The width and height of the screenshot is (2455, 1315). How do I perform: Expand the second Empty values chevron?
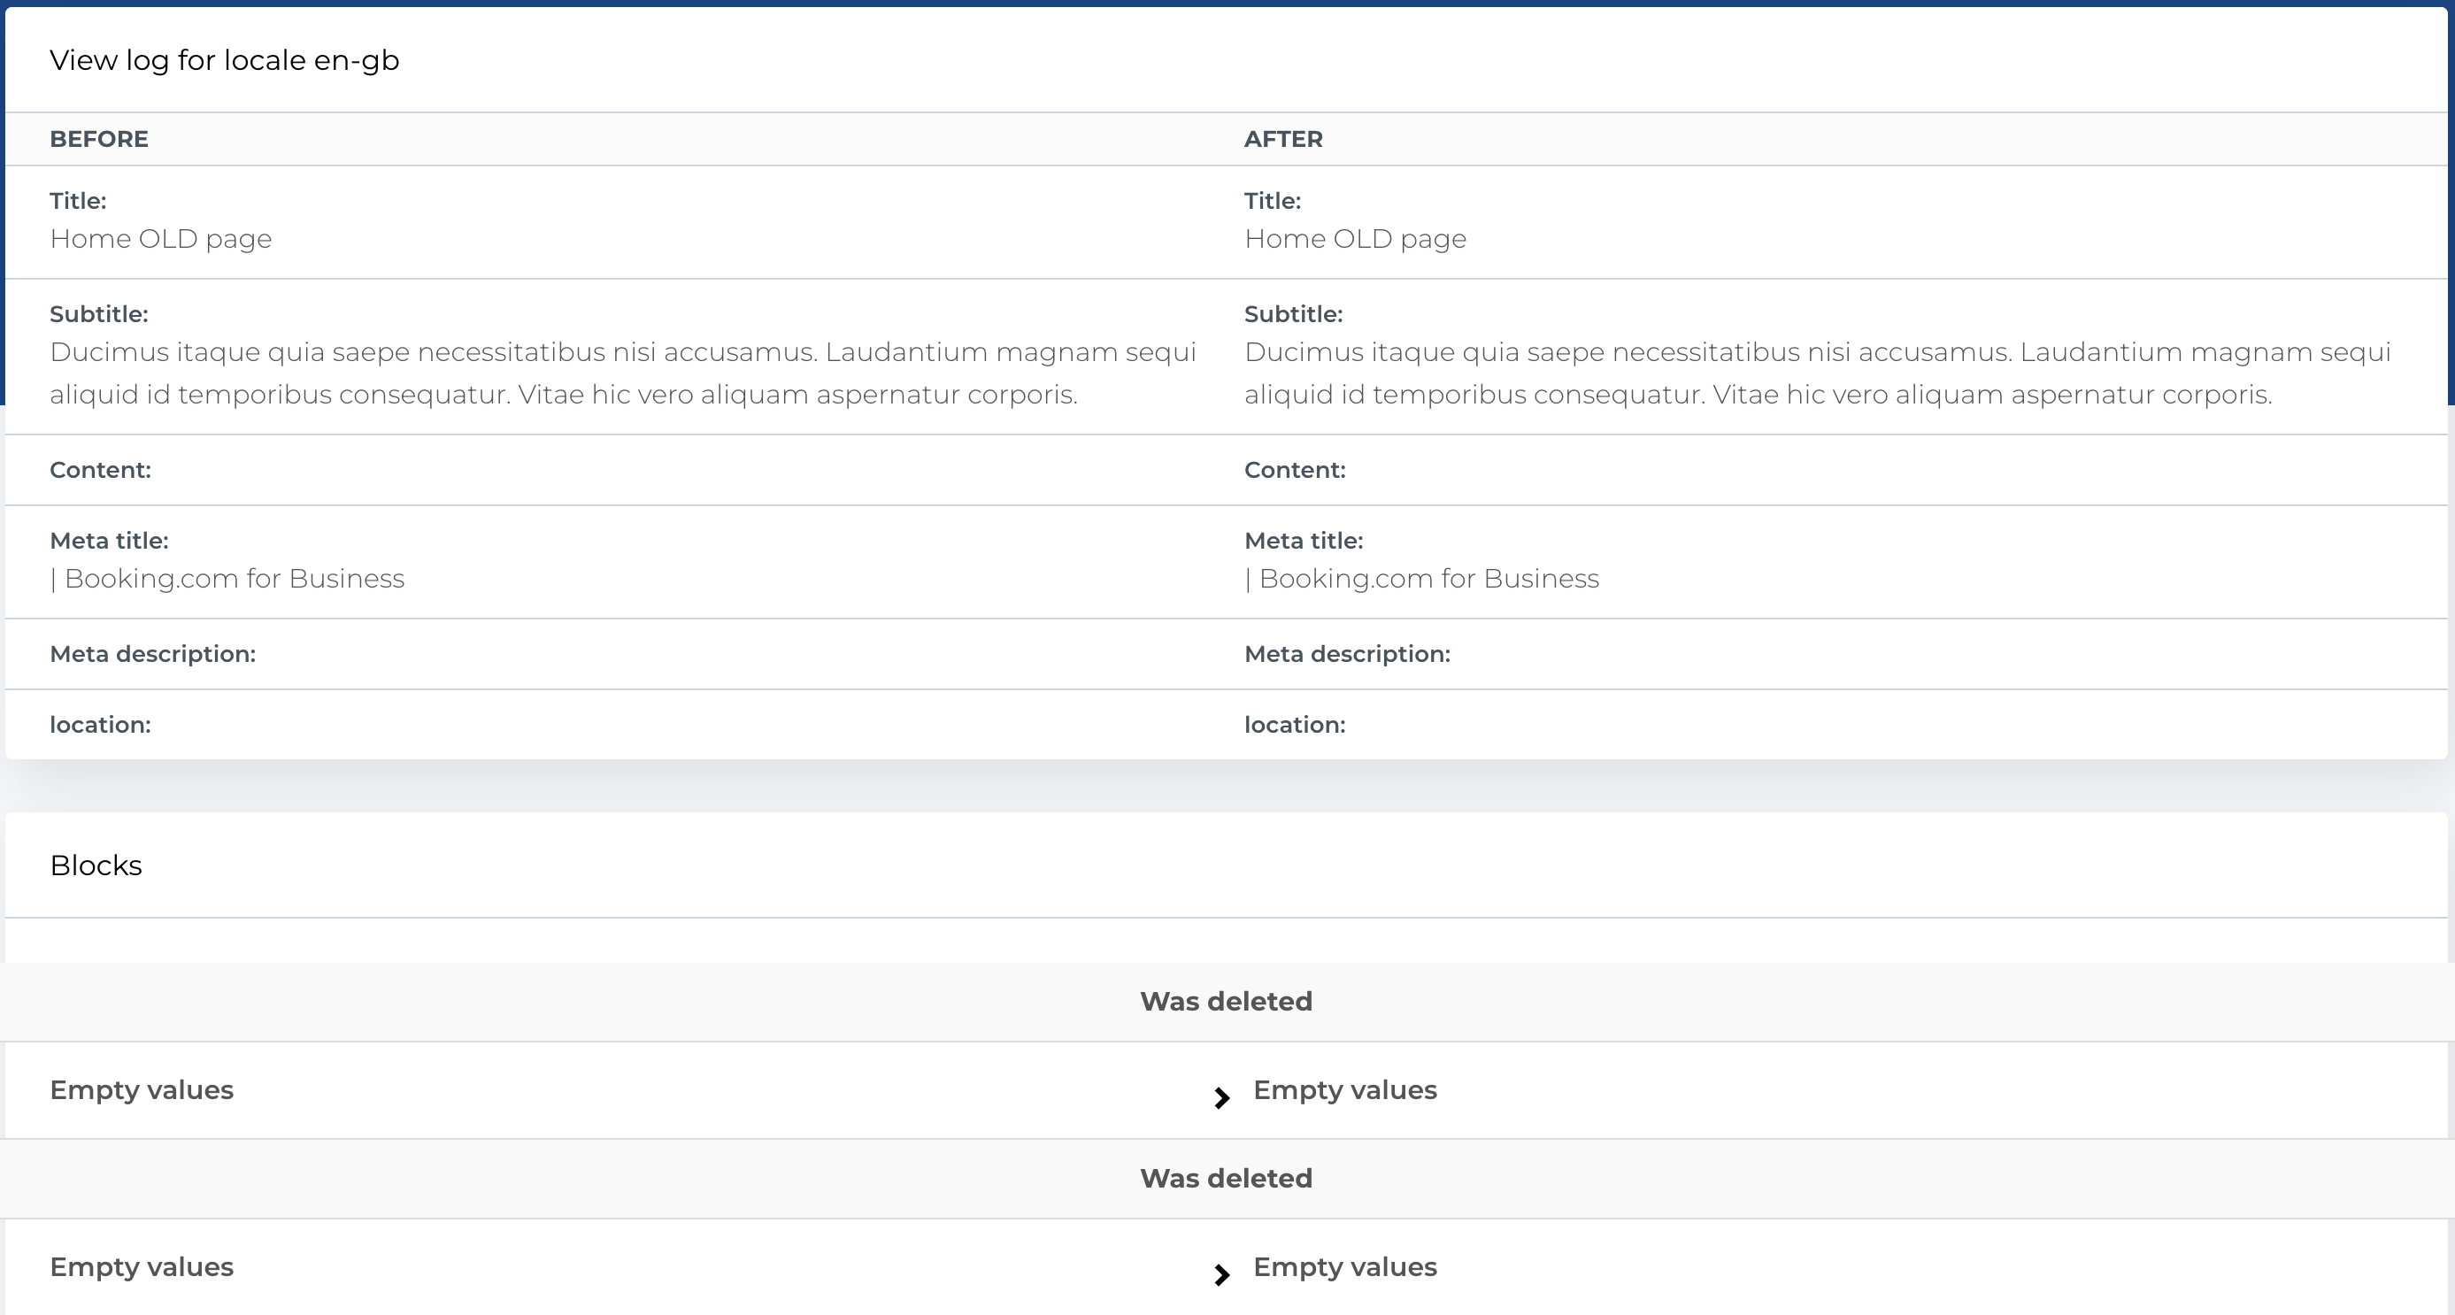(1223, 1275)
